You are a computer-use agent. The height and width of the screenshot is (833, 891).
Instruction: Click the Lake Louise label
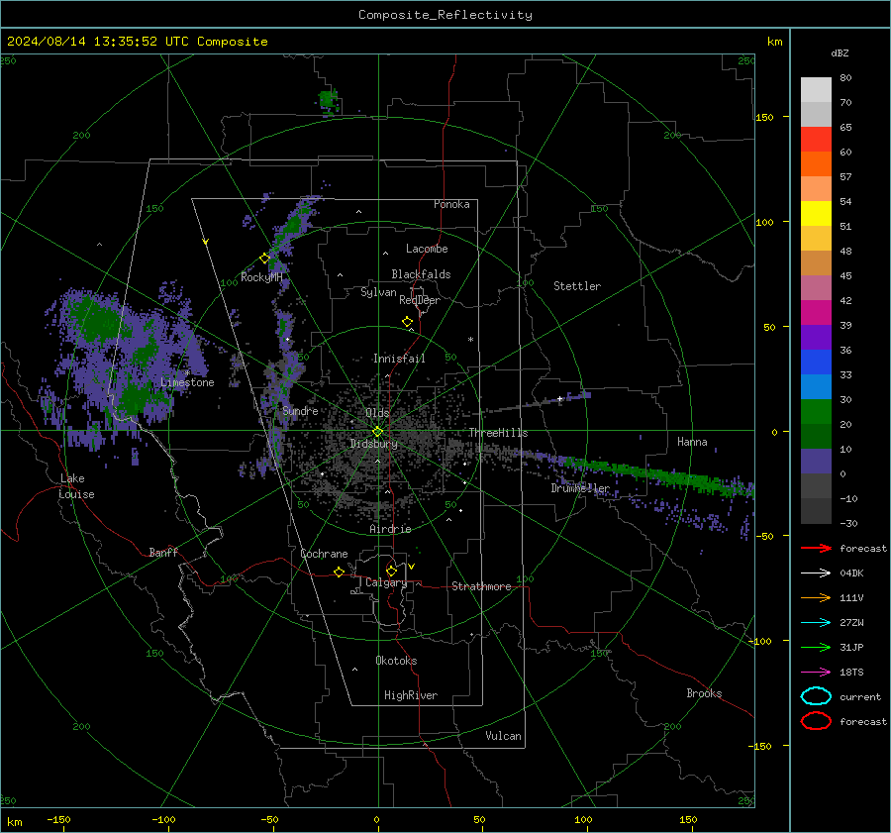(x=76, y=486)
